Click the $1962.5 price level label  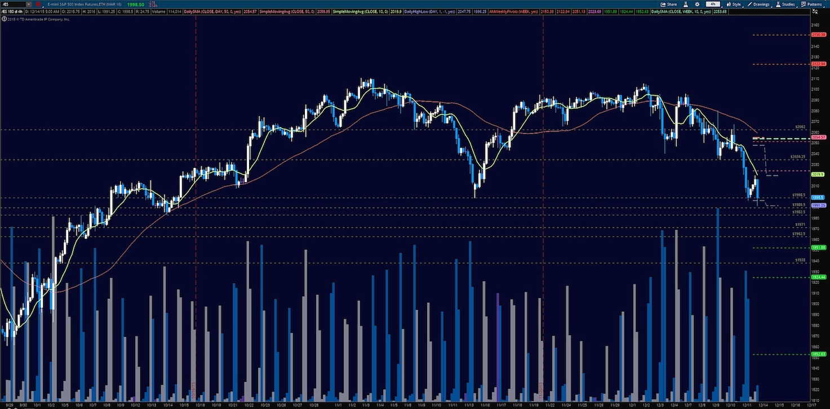pos(799,233)
